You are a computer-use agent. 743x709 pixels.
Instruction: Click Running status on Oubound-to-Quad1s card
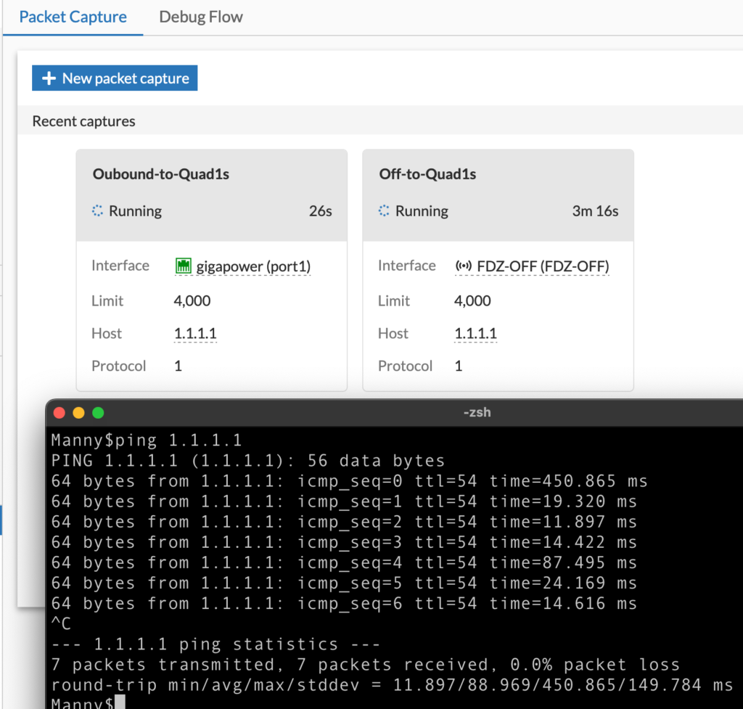click(x=136, y=211)
